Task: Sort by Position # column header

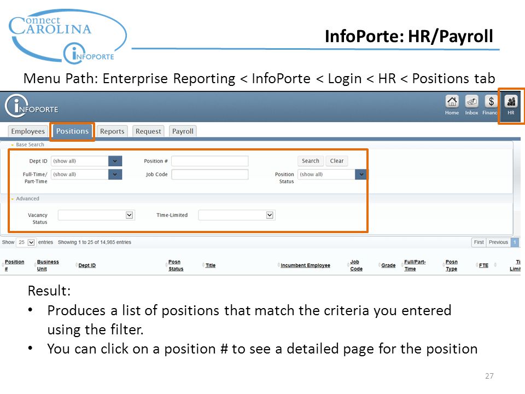Action: click(x=14, y=265)
